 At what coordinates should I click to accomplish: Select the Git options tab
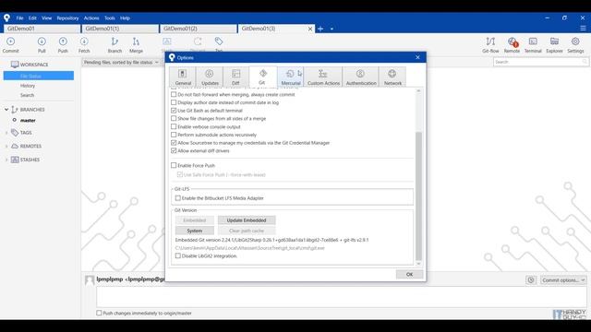(x=262, y=77)
